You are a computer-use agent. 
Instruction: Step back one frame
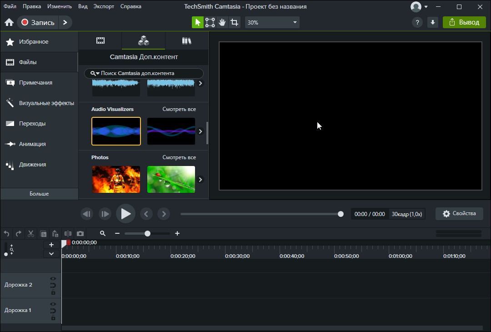pos(87,214)
